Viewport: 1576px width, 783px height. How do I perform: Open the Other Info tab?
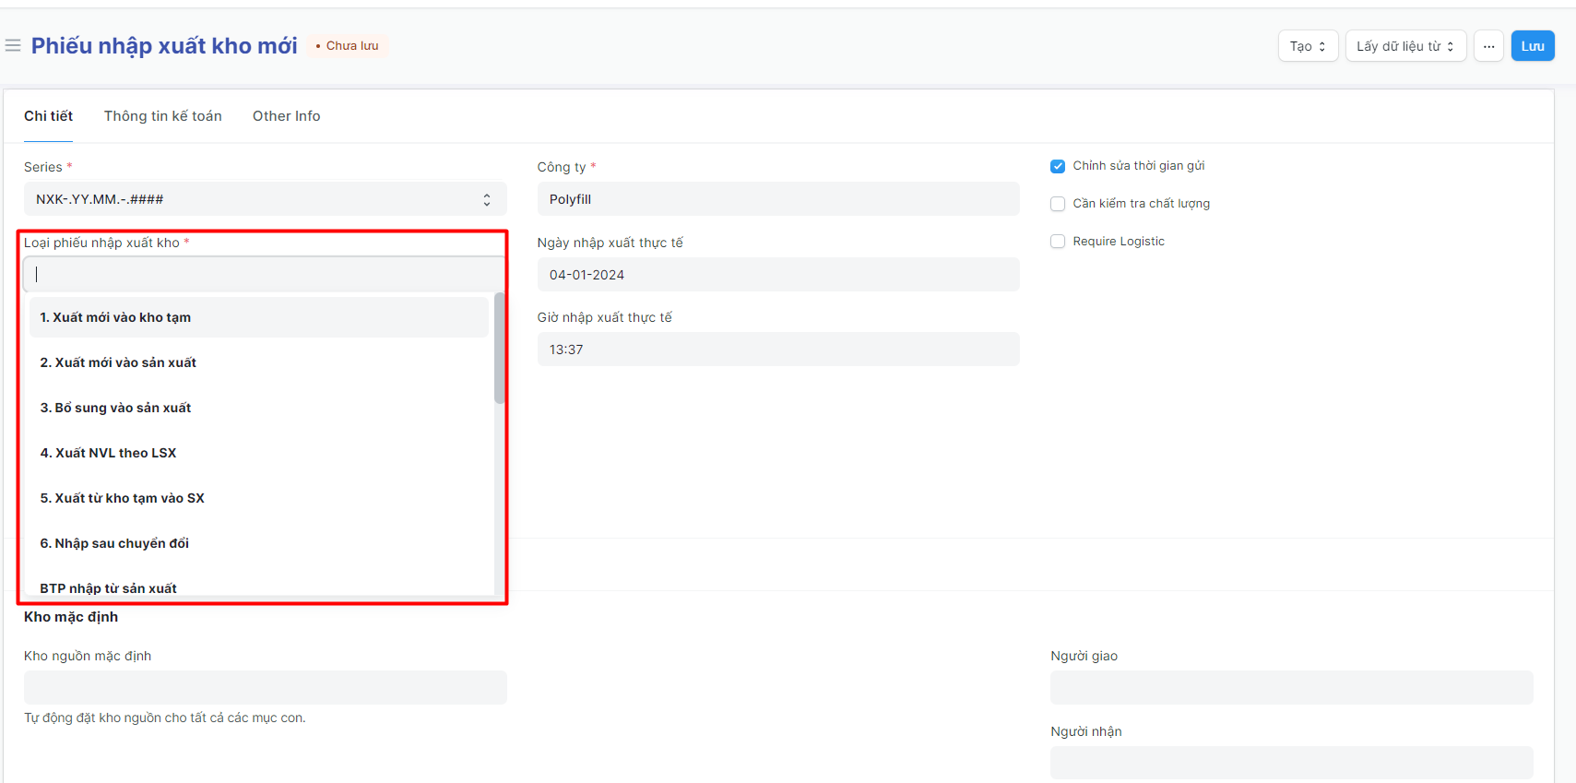point(286,116)
